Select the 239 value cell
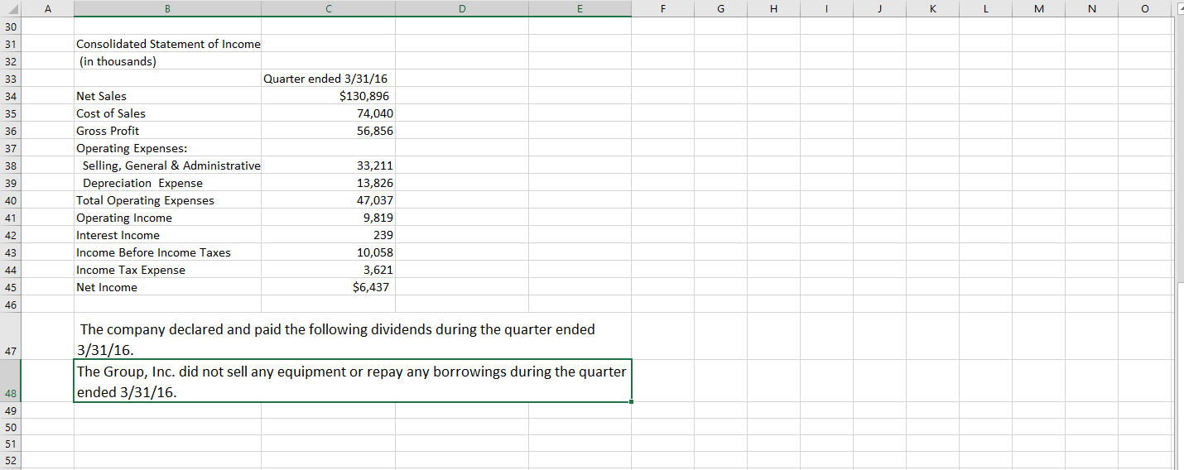Screen dimensions: 1184x470 pyautogui.click(x=328, y=235)
